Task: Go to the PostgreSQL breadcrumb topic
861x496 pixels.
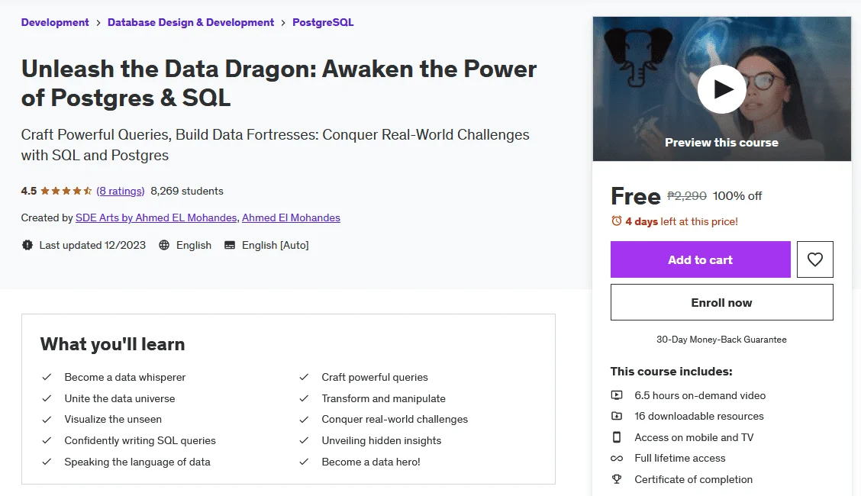Action: click(x=323, y=22)
